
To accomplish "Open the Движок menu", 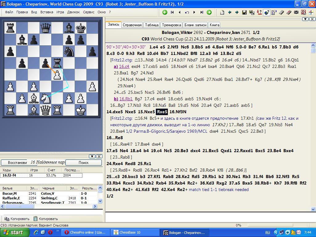I will [x=73, y=12].
